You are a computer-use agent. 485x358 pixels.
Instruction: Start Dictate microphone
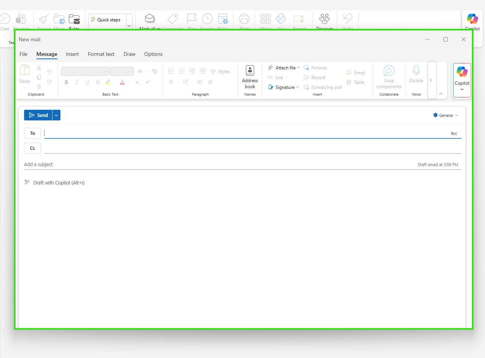click(416, 74)
